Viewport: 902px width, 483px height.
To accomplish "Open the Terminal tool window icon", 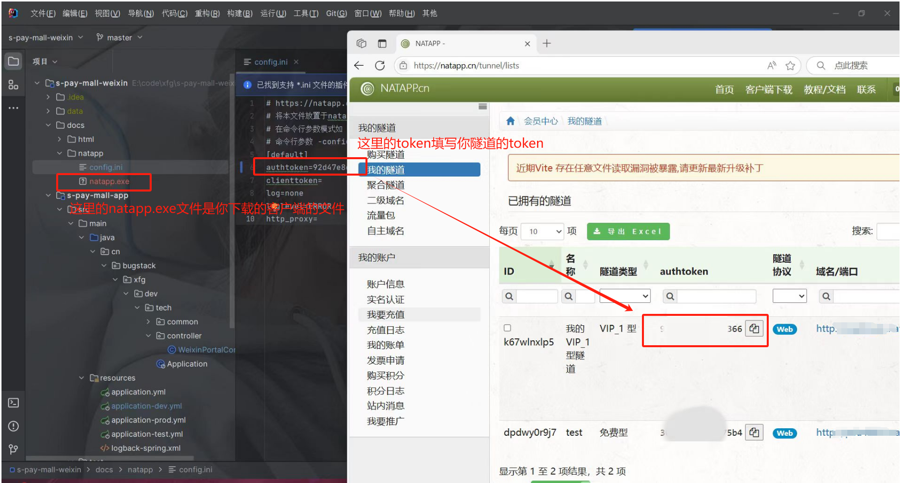I will [x=13, y=402].
